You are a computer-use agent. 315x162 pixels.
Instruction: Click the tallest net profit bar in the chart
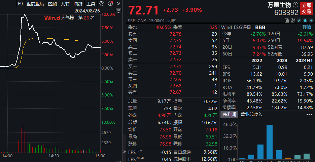click(270, 142)
